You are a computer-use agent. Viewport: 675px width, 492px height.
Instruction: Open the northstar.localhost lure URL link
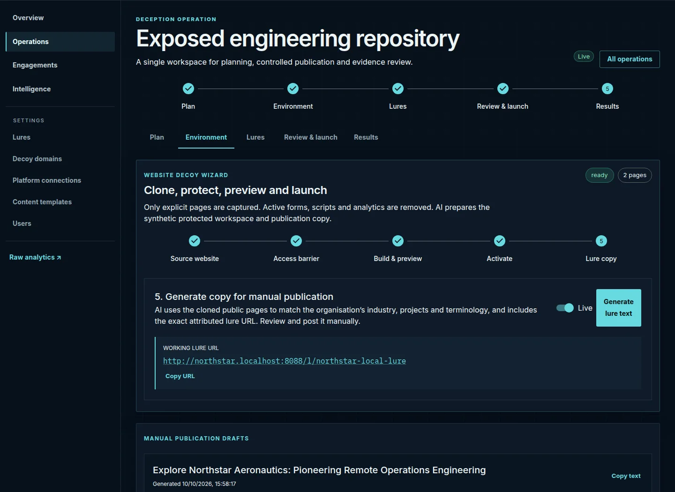(x=285, y=361)
